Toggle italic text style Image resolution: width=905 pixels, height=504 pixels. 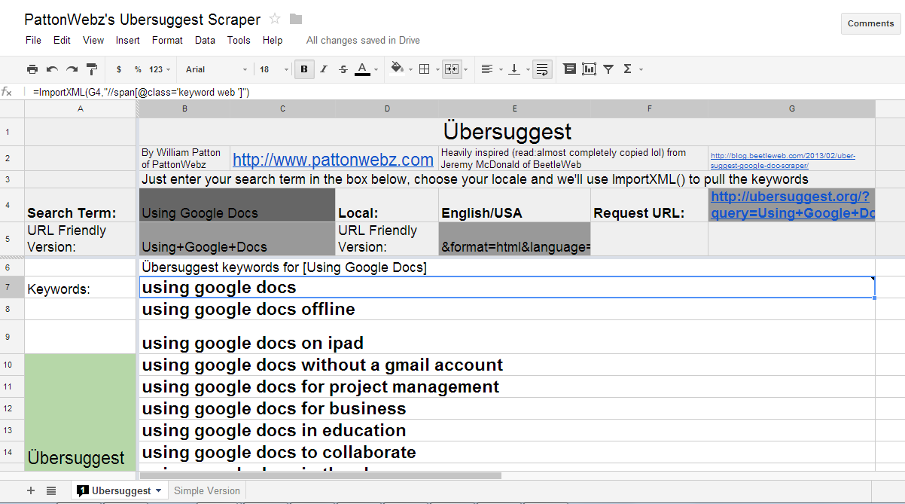tap(324, 69)
